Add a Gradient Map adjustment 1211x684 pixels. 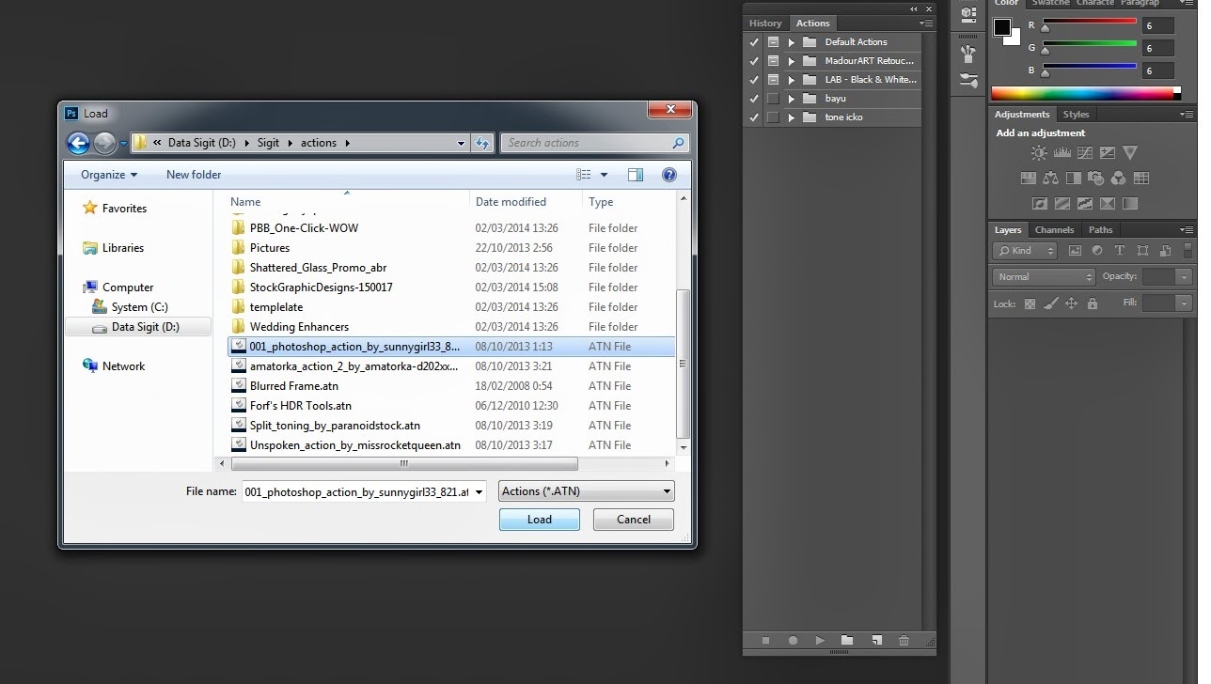pos(1062,202)
